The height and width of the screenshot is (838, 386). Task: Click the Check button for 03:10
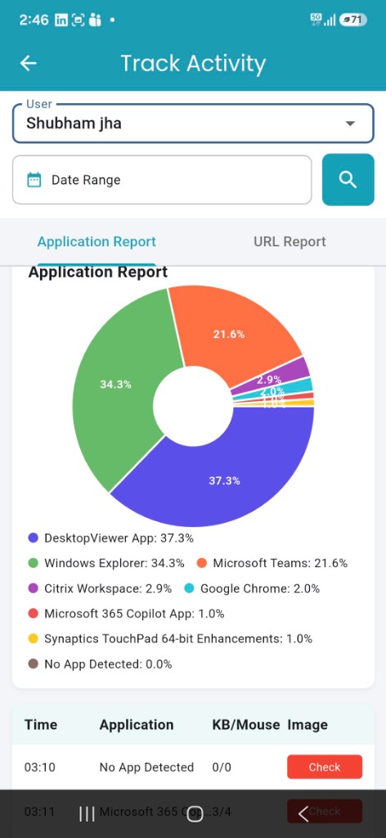[325, 767]
